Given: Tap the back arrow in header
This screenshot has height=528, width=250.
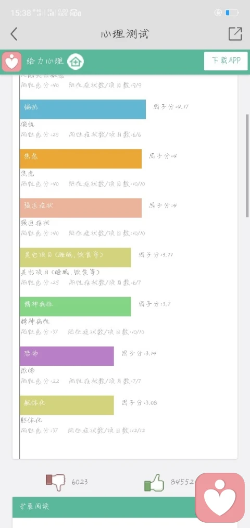Looking at the screenshot, I should point(14,34).
